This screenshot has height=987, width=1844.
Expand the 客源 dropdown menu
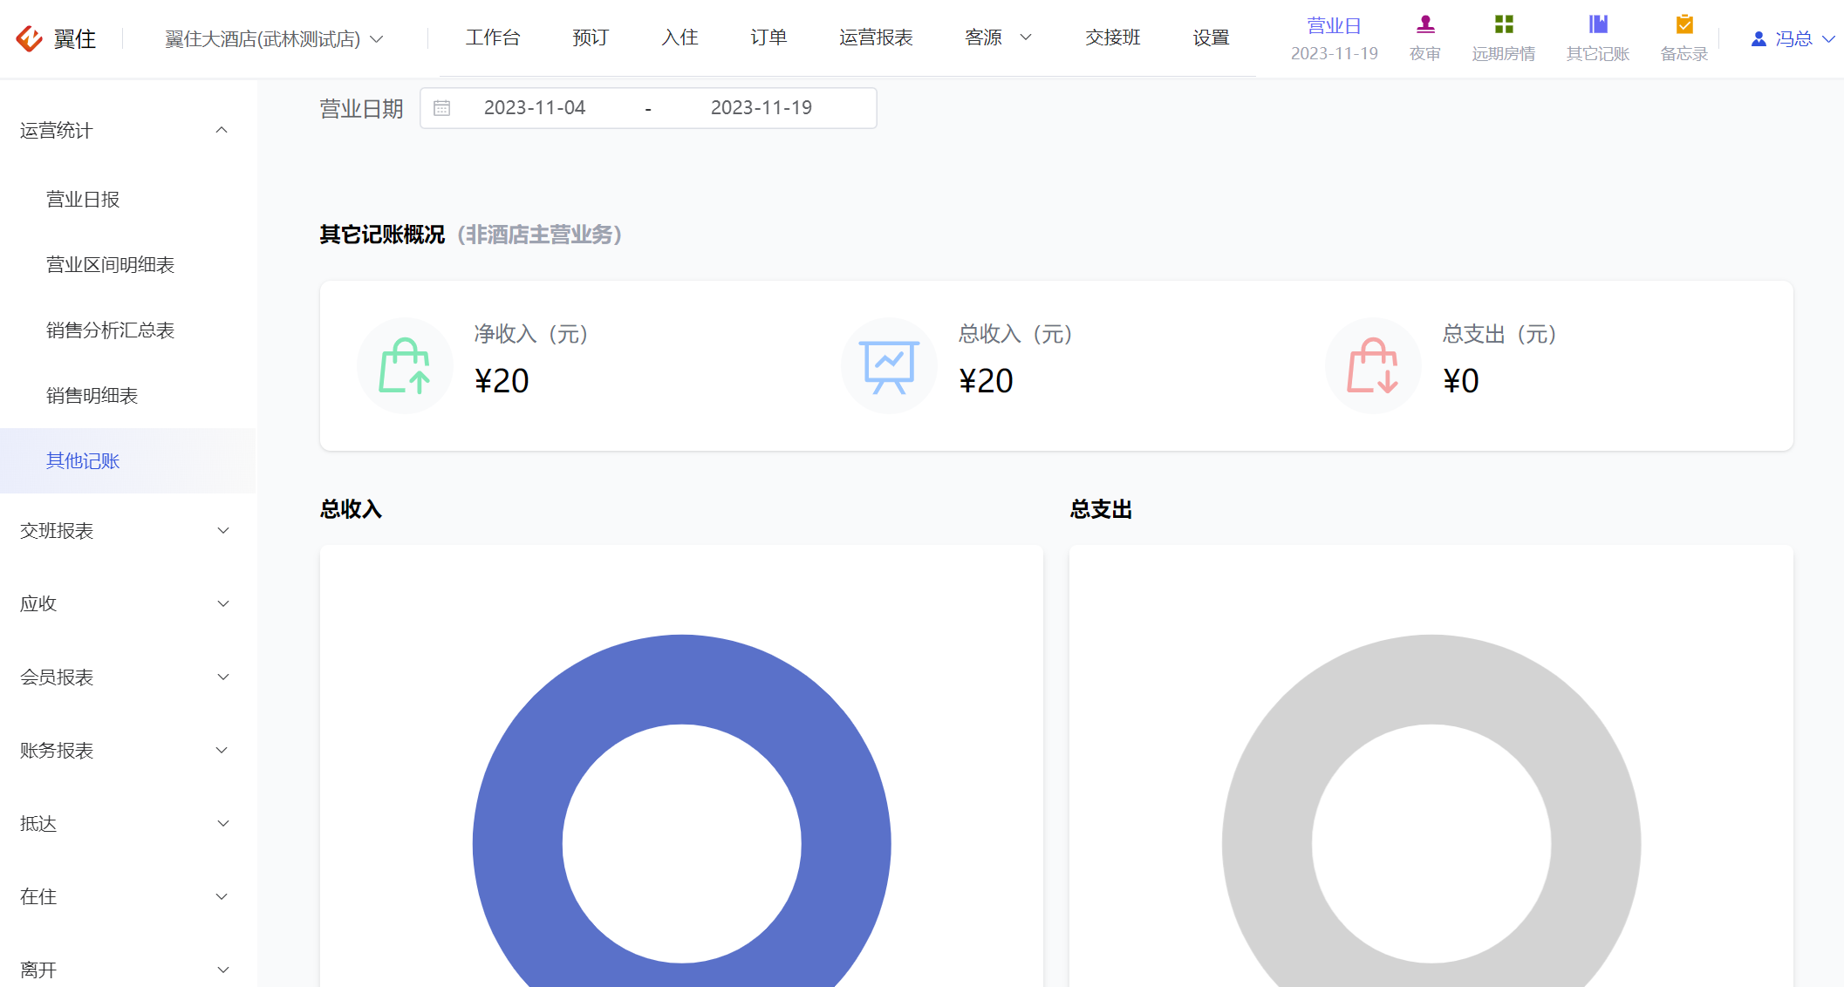click(x=999, y=37)
